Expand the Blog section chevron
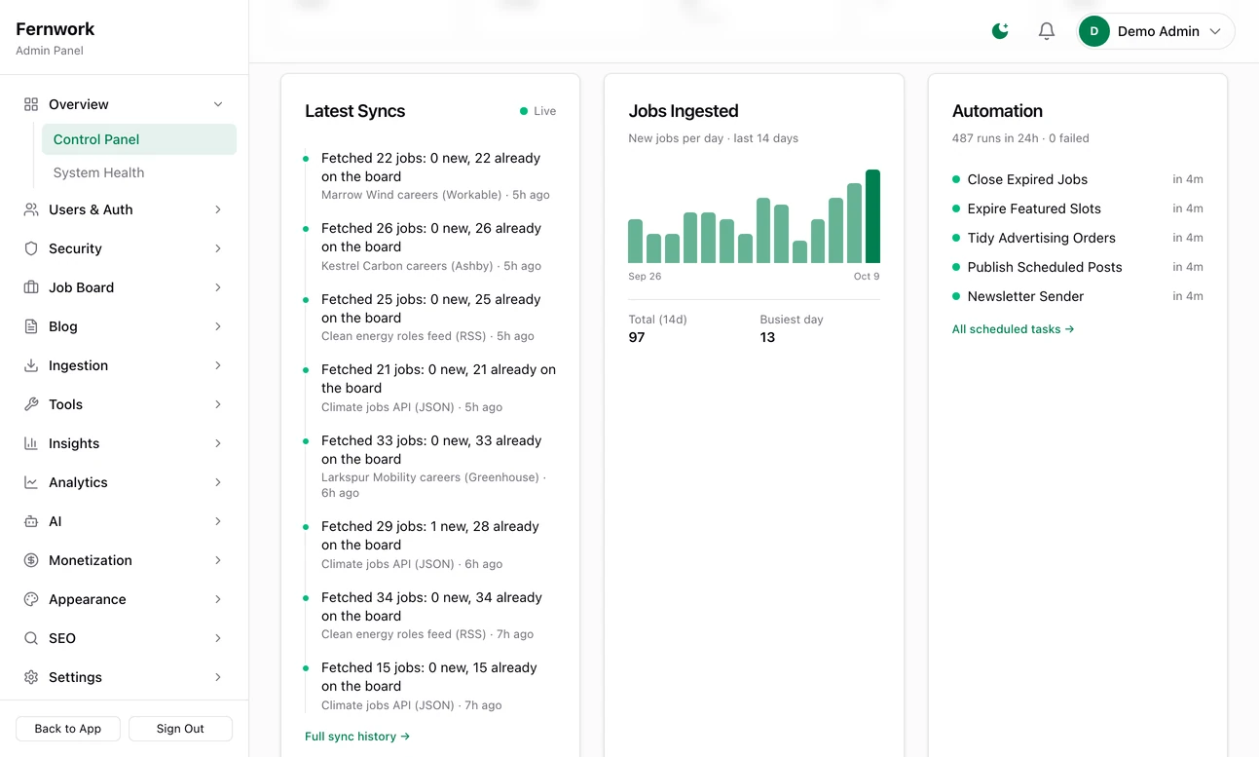 point(218,326)
